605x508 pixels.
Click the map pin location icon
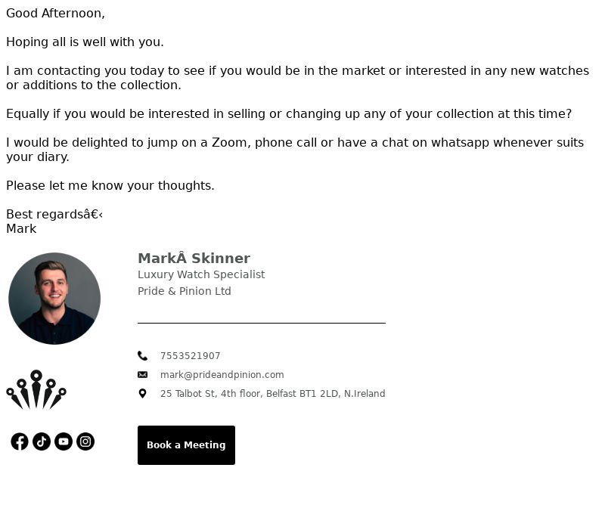142,393
